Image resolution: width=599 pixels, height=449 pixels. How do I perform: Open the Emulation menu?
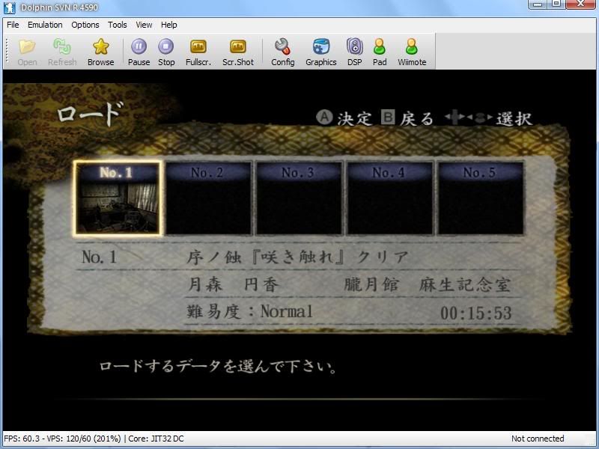point(45,25)
